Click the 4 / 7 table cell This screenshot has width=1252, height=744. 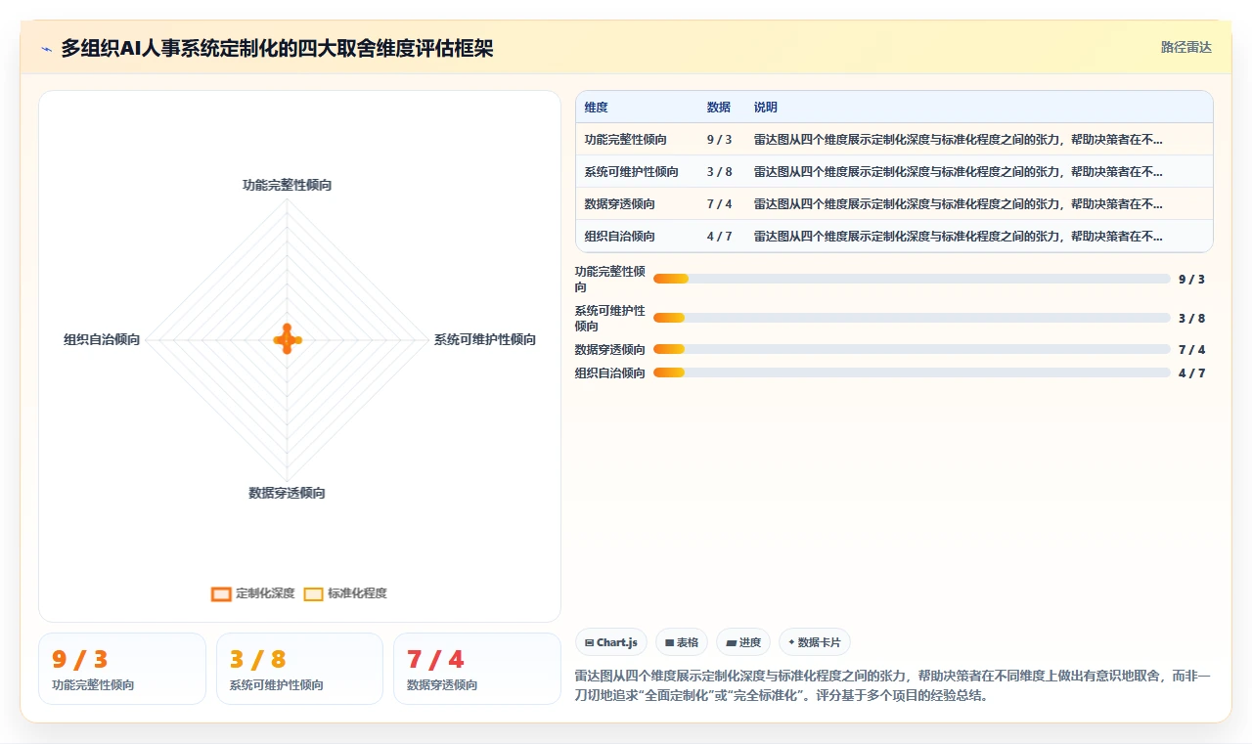click(x=719, y=237)
